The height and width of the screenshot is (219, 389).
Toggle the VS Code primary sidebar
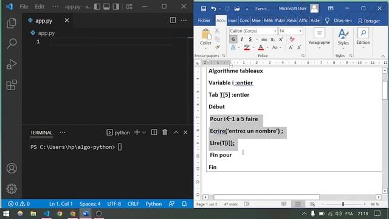97,7
